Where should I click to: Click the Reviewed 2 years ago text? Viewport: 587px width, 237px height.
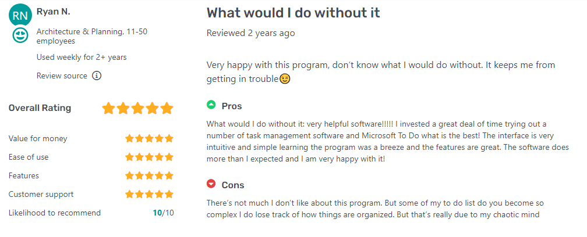pos(250,33)
